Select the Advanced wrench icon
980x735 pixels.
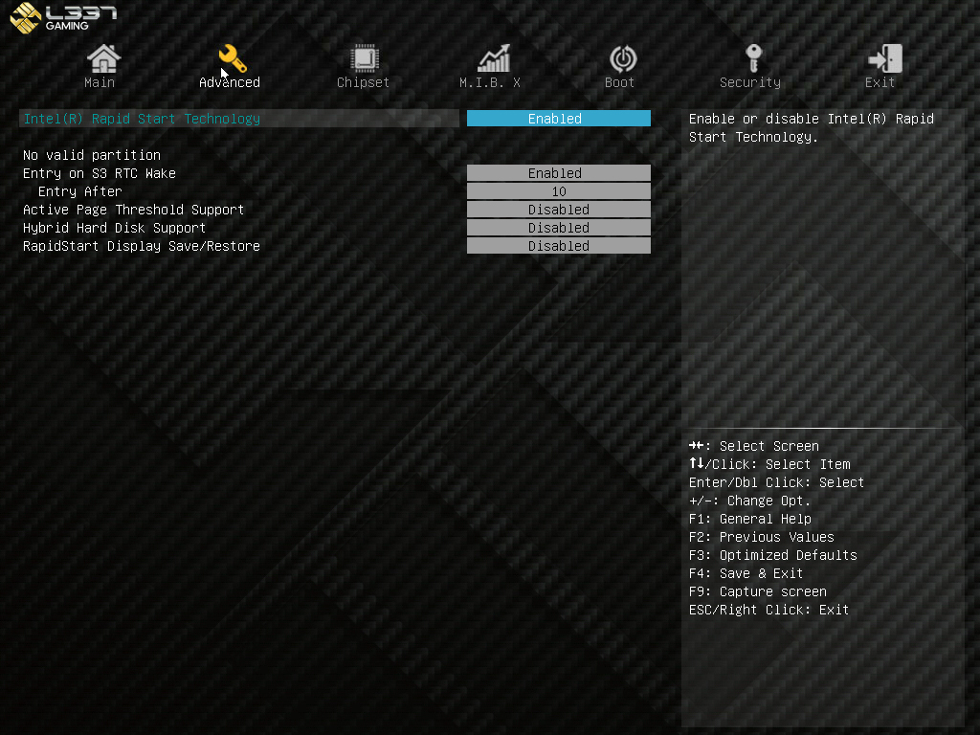(x=233, y=58)
